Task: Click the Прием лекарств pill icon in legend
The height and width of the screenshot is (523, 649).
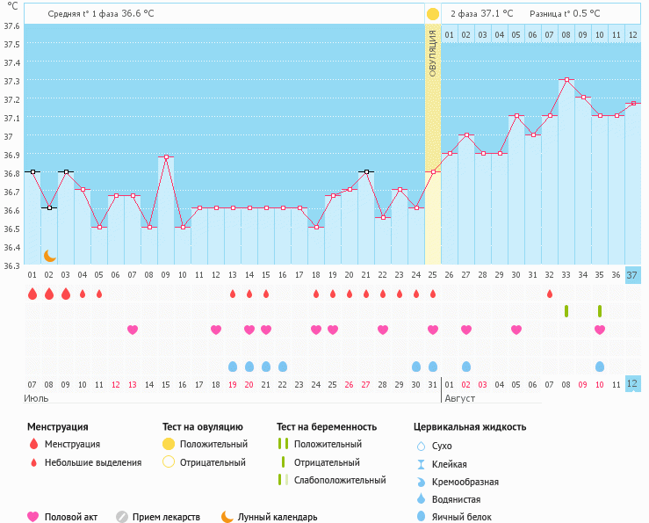Action: coord(122,517)
